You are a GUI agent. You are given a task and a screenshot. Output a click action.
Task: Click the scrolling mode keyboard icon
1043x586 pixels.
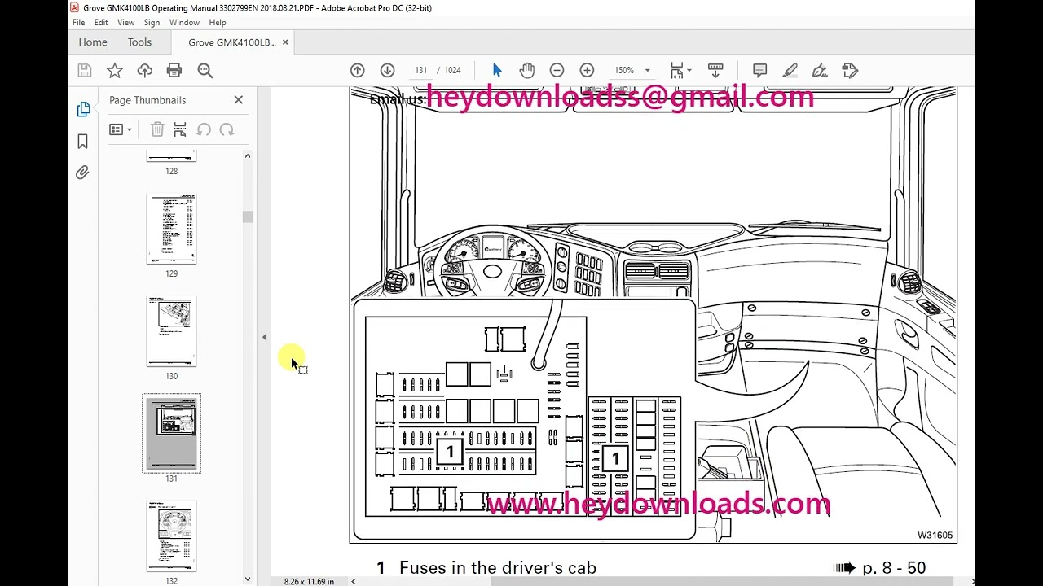click(x=715, y=71)
